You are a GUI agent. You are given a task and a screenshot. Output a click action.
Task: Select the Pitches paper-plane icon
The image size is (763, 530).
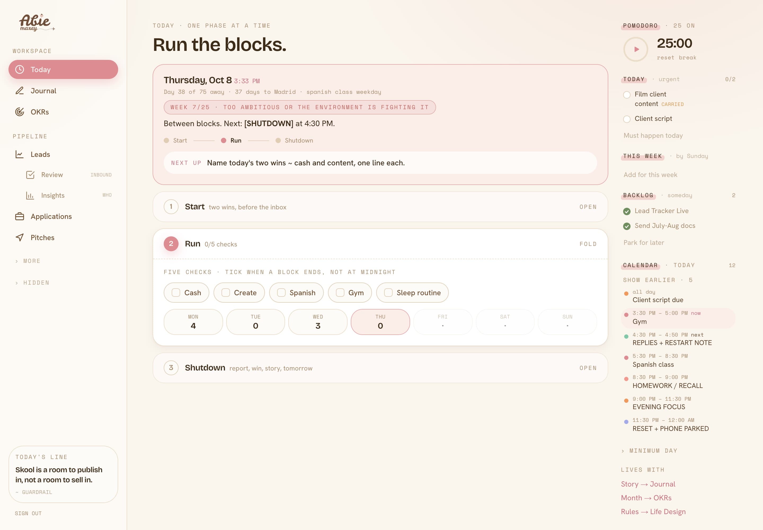(20, 237)
